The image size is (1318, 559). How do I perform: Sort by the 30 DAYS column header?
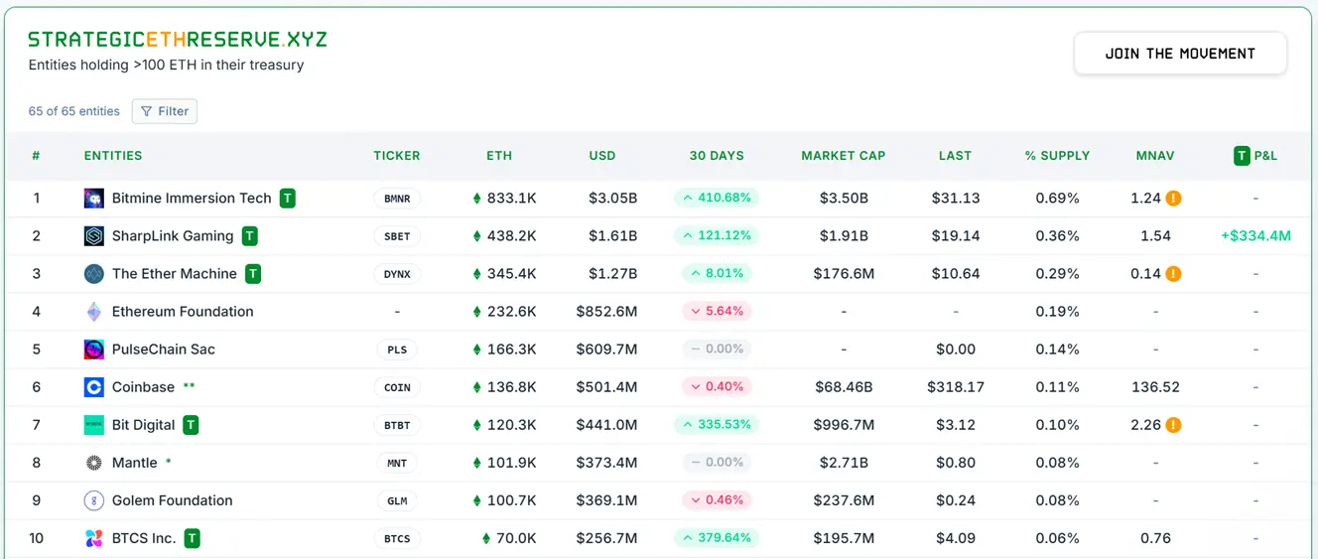point(717,156)
